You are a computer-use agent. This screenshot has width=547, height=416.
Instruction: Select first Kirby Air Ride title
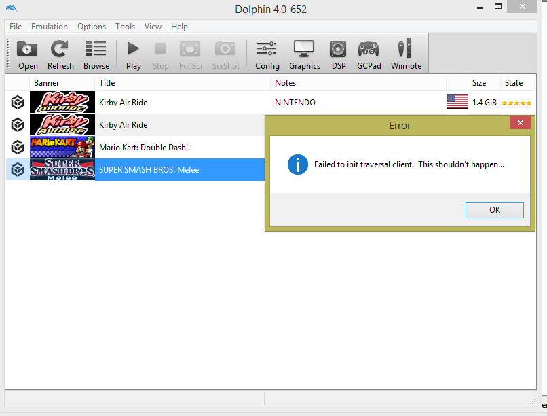click(x=123, y=103)
